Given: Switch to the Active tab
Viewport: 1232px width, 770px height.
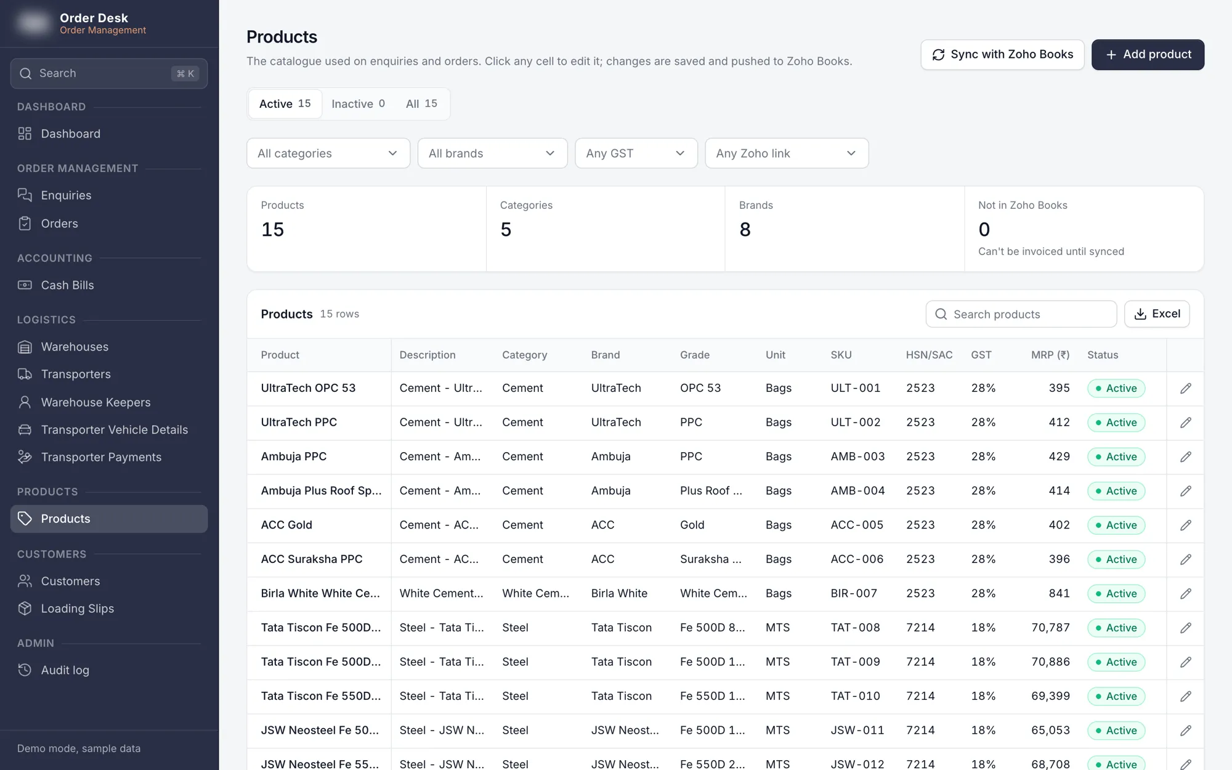Looking at the screenshot, I should point(285,104).
